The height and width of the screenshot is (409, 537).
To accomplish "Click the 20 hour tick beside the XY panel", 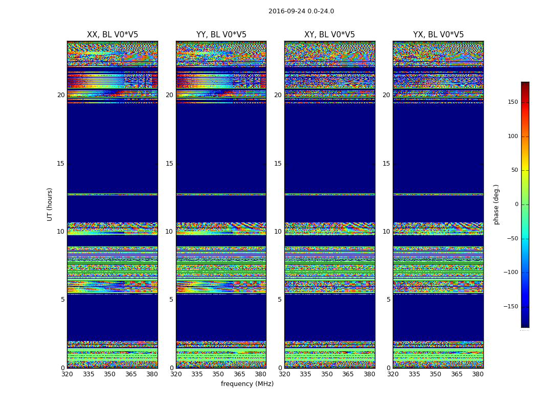I will (278, 95).
